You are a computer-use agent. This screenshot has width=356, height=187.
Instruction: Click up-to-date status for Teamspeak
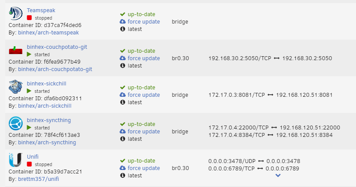pyautogui.click(x=142, y=14)
